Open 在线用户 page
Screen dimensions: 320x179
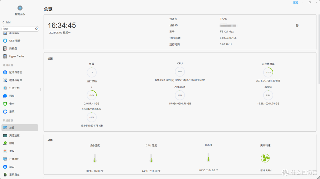(20, 159)
